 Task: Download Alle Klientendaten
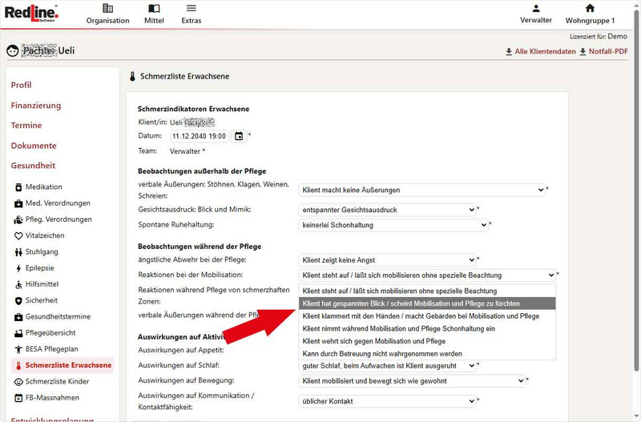click(x=540, y=52)
